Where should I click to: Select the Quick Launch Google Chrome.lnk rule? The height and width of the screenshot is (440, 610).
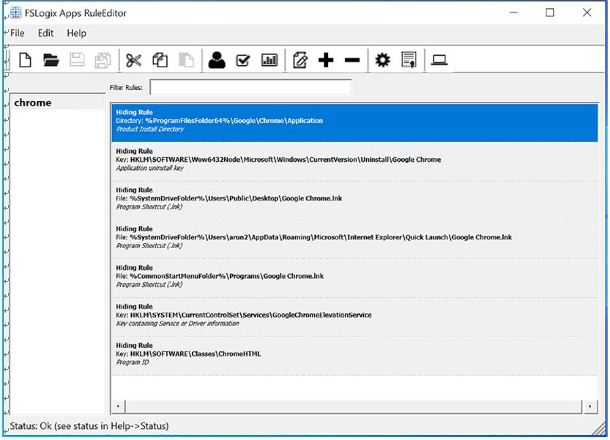coord(354,239)
